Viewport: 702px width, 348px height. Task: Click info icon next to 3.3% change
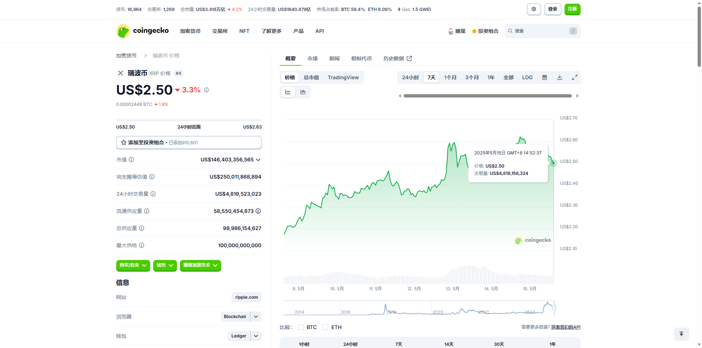(x=206, y=90)
